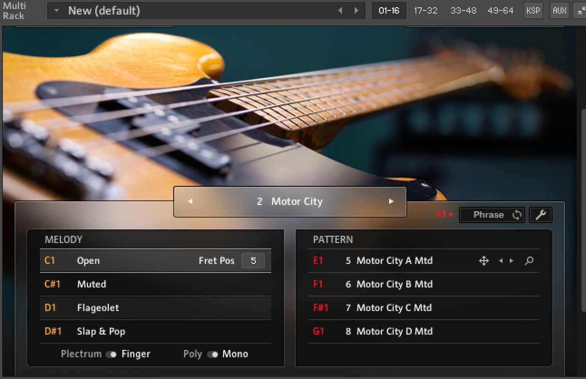586x379 pixels.
Task: Click the Fret Pos value field
Action: tap(253, 261)
